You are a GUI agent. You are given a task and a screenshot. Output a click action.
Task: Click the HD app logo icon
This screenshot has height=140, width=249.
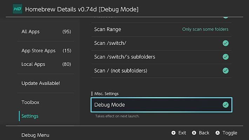(18, 9)
